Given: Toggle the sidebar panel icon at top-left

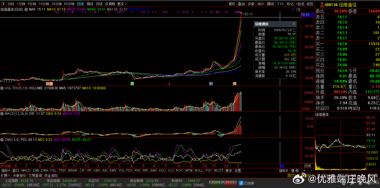Looking at the screenshot, I should [3, 4].
